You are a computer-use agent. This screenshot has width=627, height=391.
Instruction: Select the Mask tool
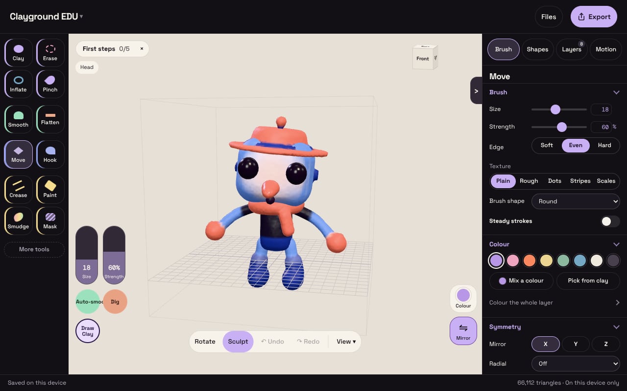[x=50, y=221]
